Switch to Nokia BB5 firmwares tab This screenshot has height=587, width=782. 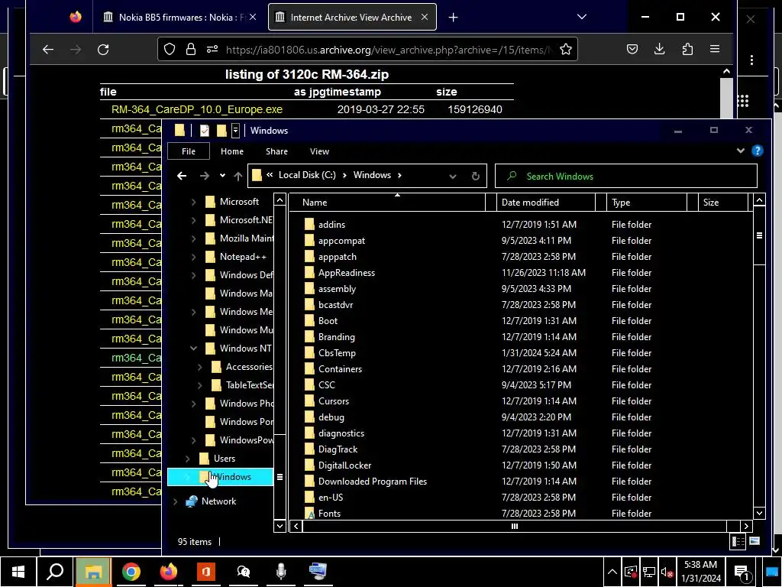180,18
